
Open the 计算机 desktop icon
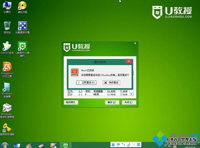point(7,7)
